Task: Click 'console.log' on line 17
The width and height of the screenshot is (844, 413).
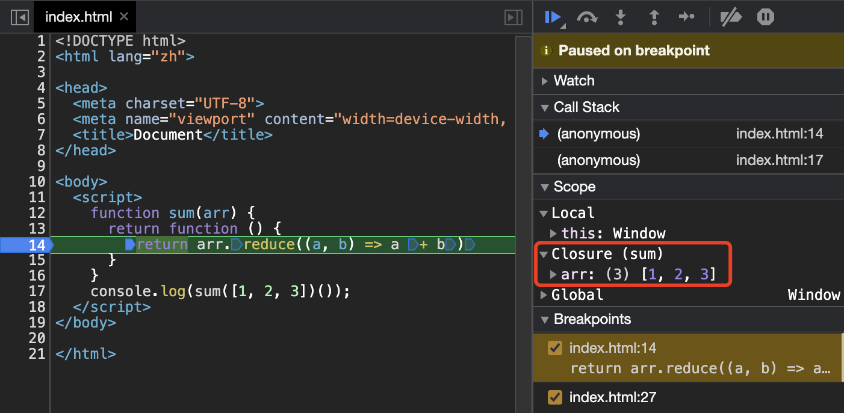Action: coord(138,291)
